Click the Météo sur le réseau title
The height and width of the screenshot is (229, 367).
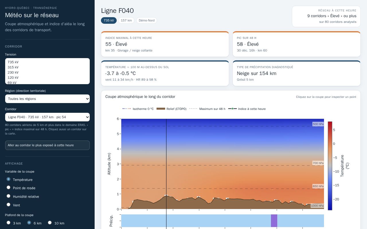(x=32, y=15)
